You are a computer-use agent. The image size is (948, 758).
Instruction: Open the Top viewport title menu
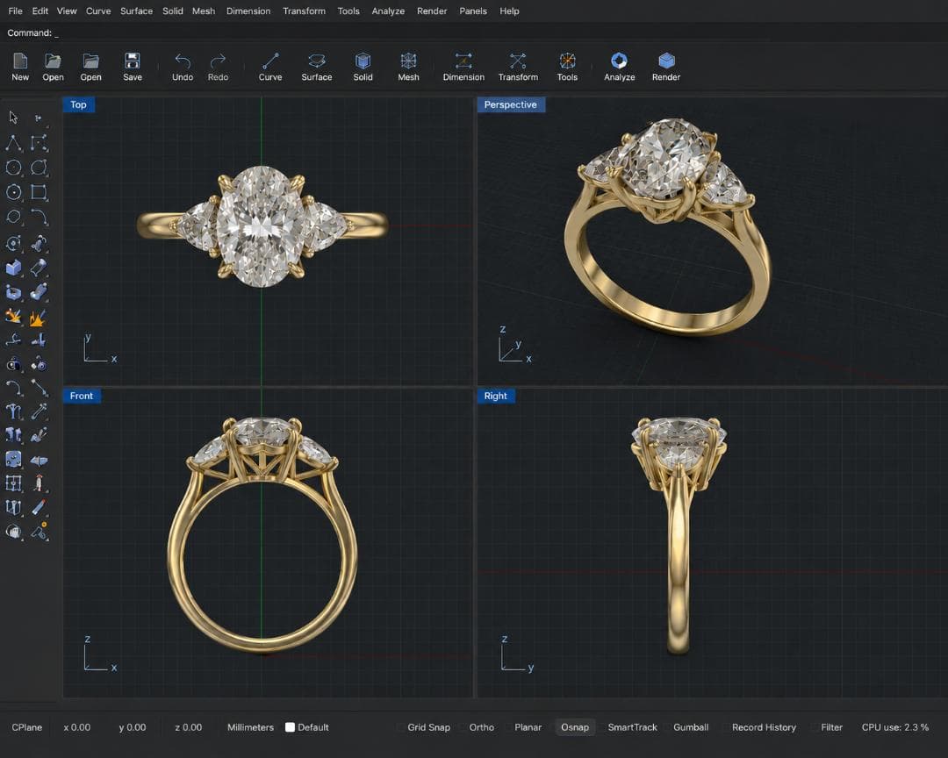(x=79, y=104)
